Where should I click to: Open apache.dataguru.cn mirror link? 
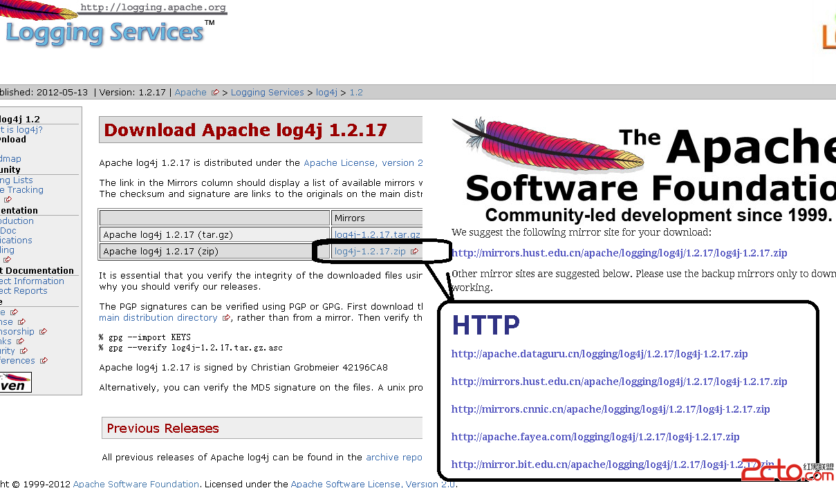coord(600,354)
